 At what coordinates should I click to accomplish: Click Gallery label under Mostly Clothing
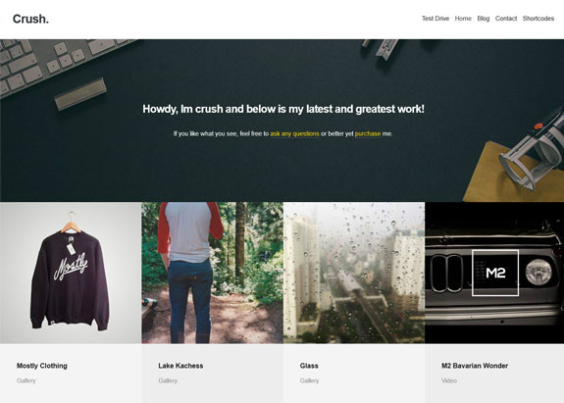click(x=26, y=380)
